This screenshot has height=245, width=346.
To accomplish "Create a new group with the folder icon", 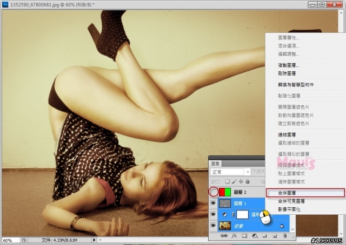I will [x=264, y=236].
